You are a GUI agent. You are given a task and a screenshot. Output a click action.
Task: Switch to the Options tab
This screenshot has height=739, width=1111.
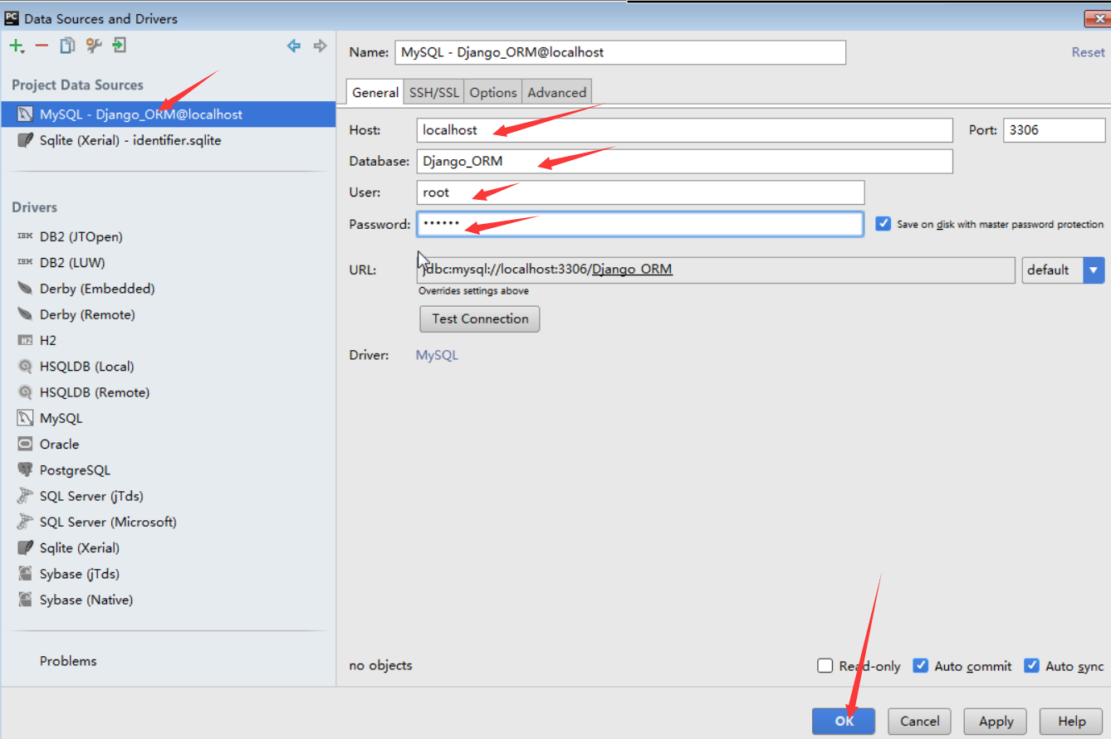(493, 92)
